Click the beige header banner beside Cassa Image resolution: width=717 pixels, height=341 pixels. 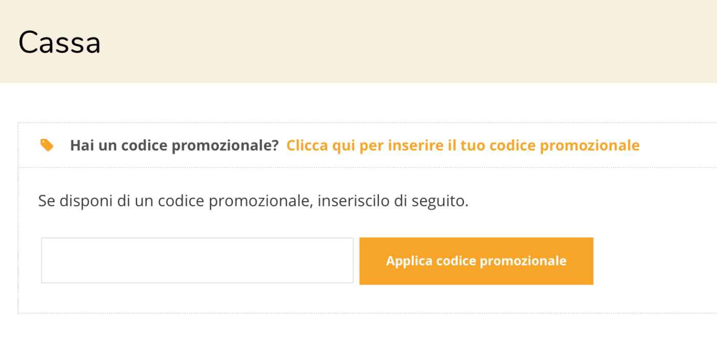[410, 41]
